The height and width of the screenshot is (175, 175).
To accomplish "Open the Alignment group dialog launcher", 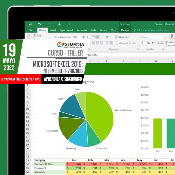I will coord(138,49).
